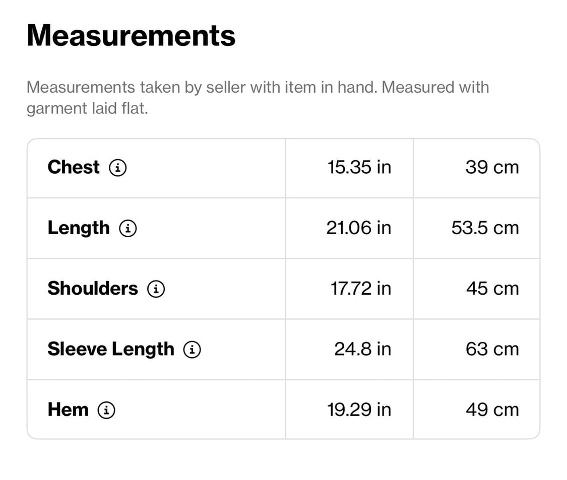Click the Hem row label
Image resolution: width=567 pixels, height=480 pixels.
pyautogui.click(x=68, y=409)
